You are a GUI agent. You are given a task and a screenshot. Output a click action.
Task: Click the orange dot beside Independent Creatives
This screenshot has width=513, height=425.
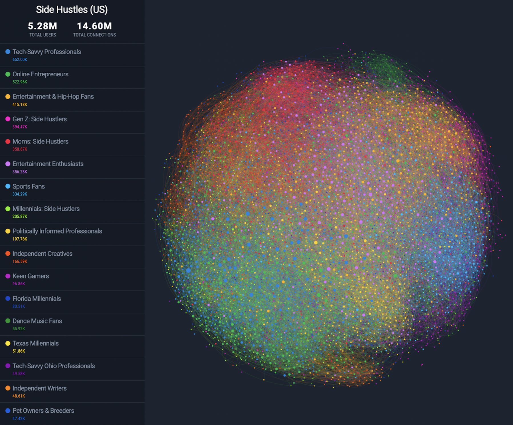[8, 254]
